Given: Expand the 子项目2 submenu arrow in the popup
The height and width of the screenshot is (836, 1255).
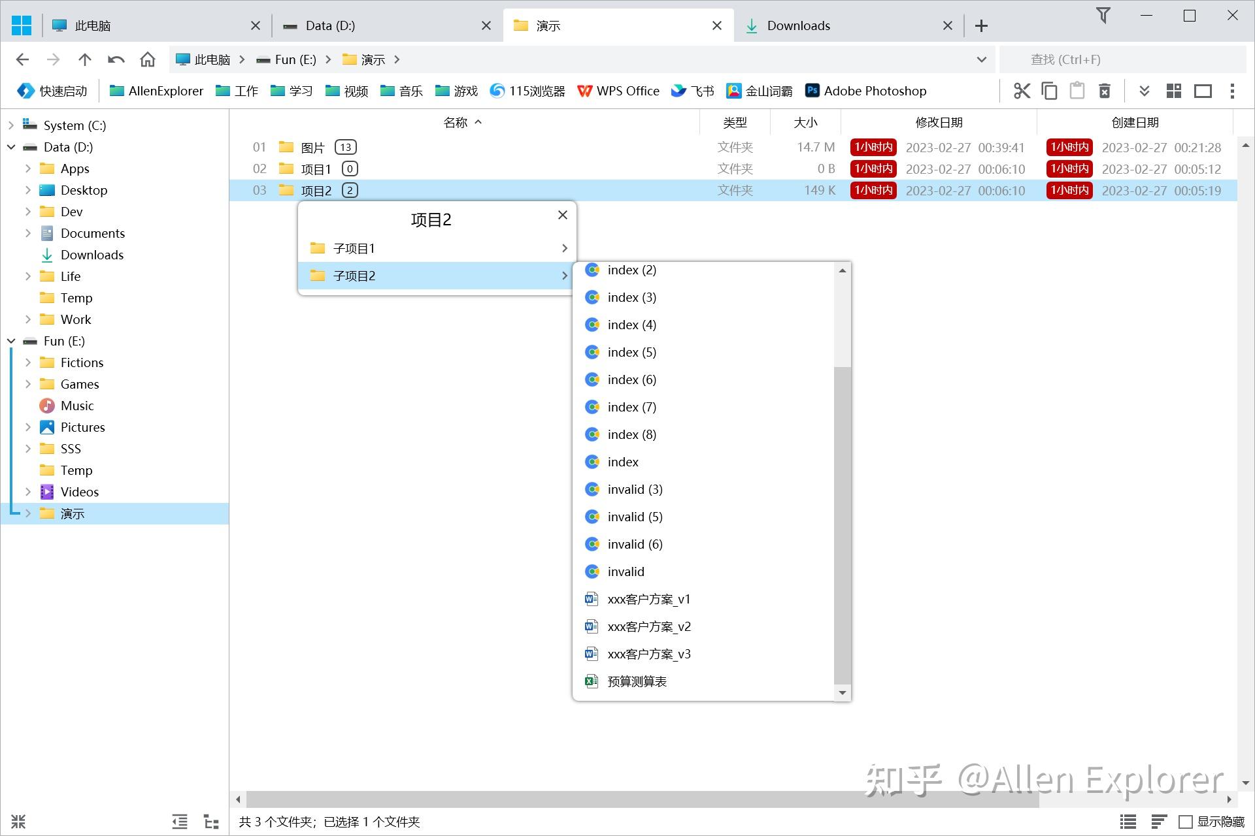Looking at the screenshot, I should pyautogui.click(x=564, y=276).
